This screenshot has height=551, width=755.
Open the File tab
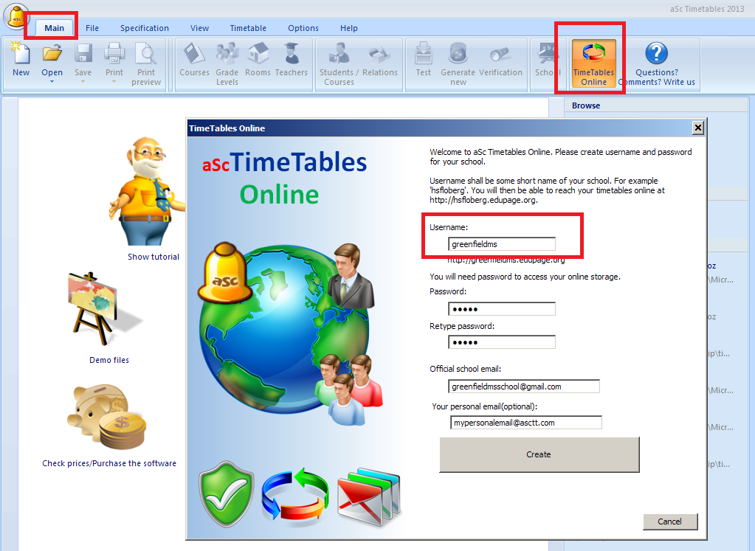click(92, 28)
